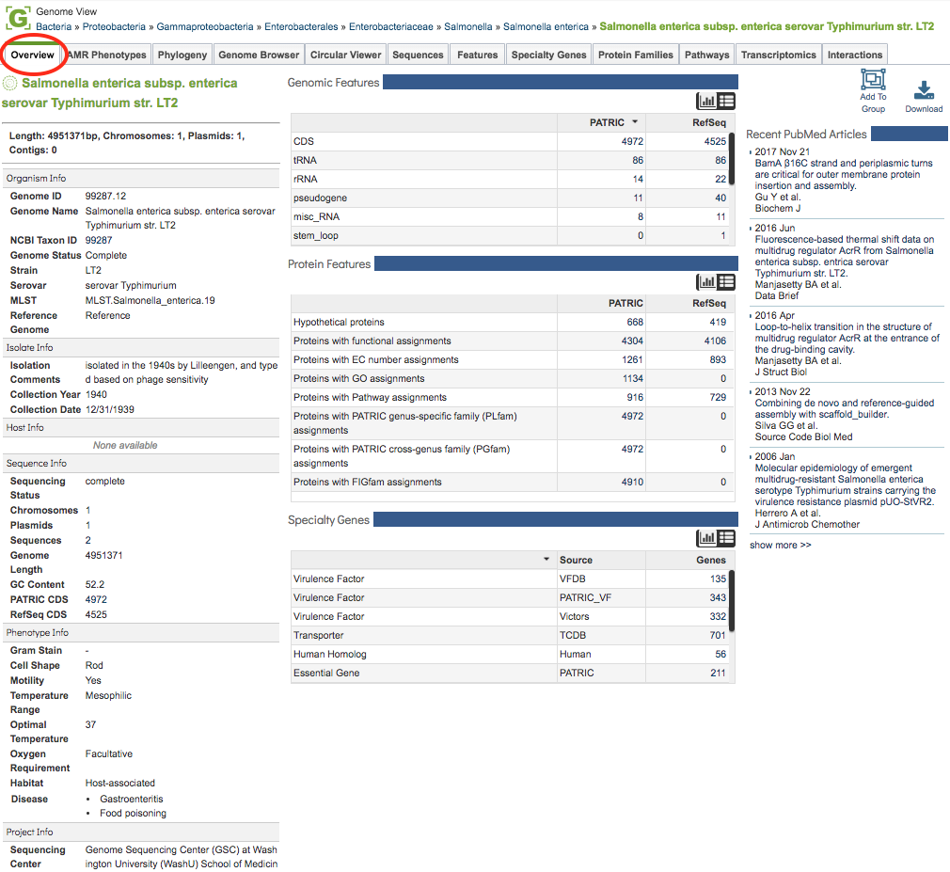Click Proteins with GO assignments count 1134
The image size is (950, 872).
coord(632,378)
